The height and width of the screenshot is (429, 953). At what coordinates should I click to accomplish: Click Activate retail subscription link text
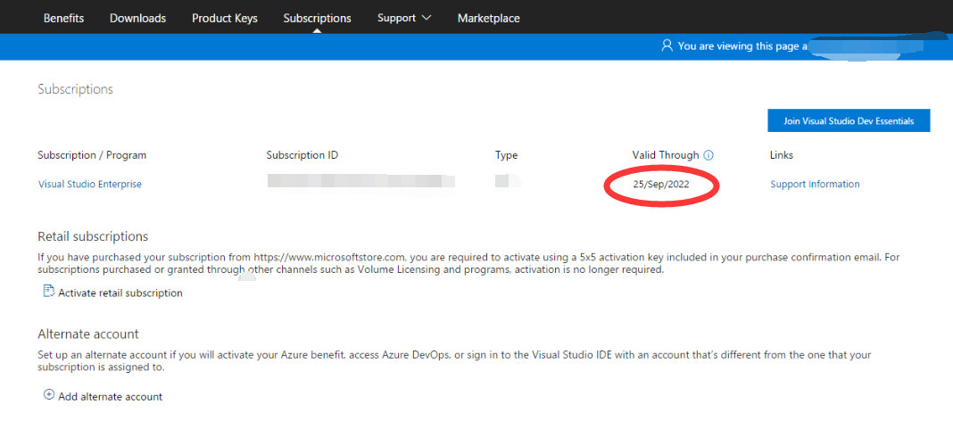(120, 293)
